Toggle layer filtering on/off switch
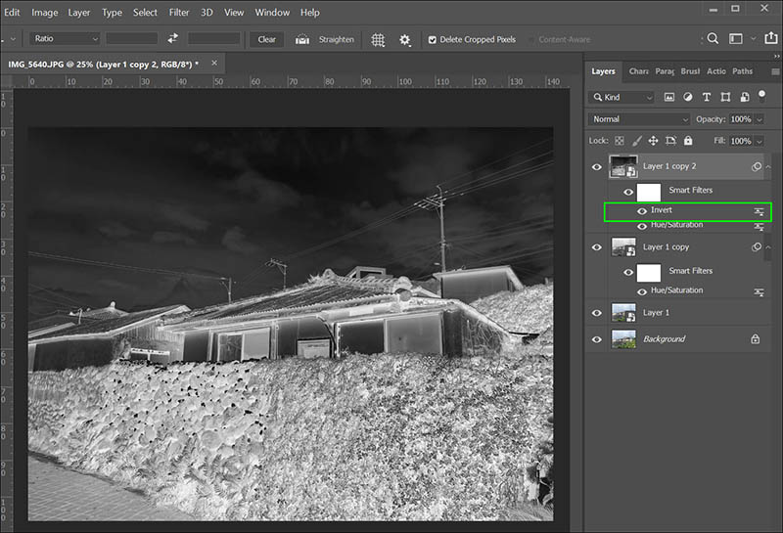The width and height of the screenshot is (783, 533). click(761, 95)
